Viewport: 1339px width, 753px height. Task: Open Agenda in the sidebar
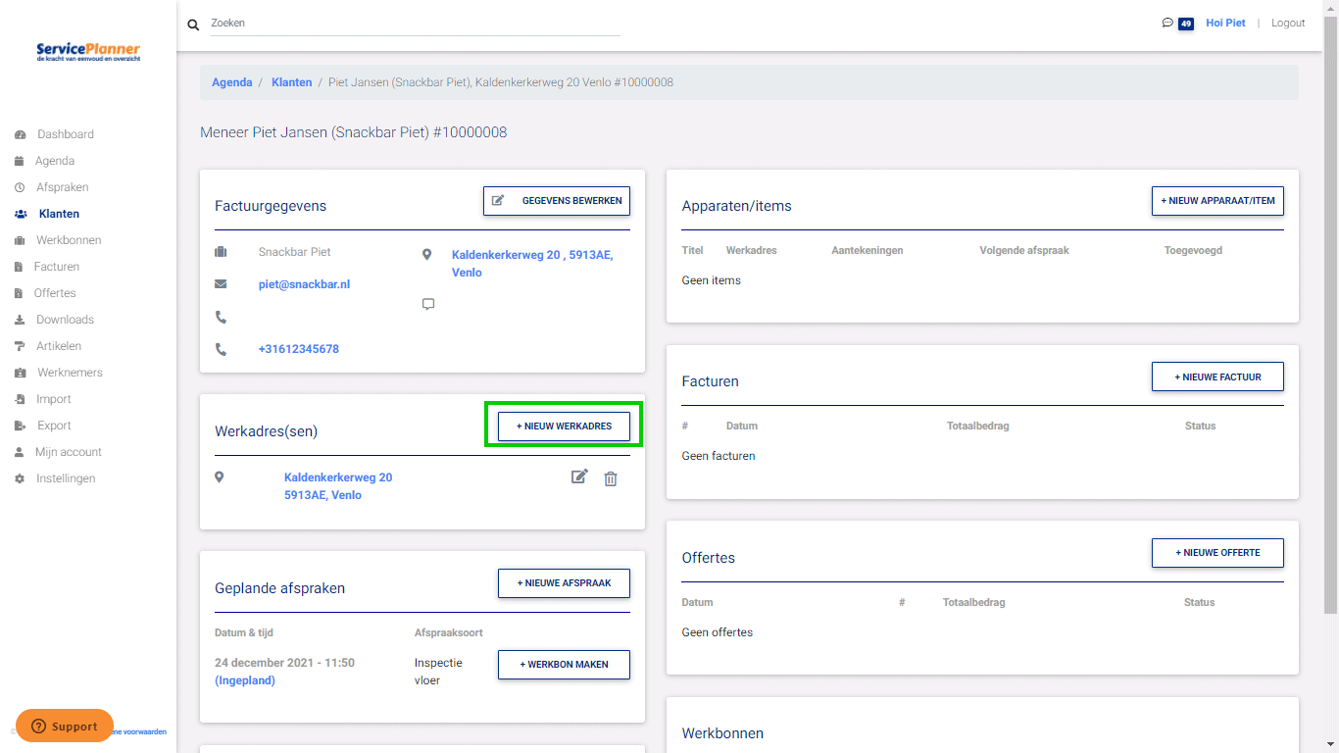pyautogui.click(x=55, y=161)
